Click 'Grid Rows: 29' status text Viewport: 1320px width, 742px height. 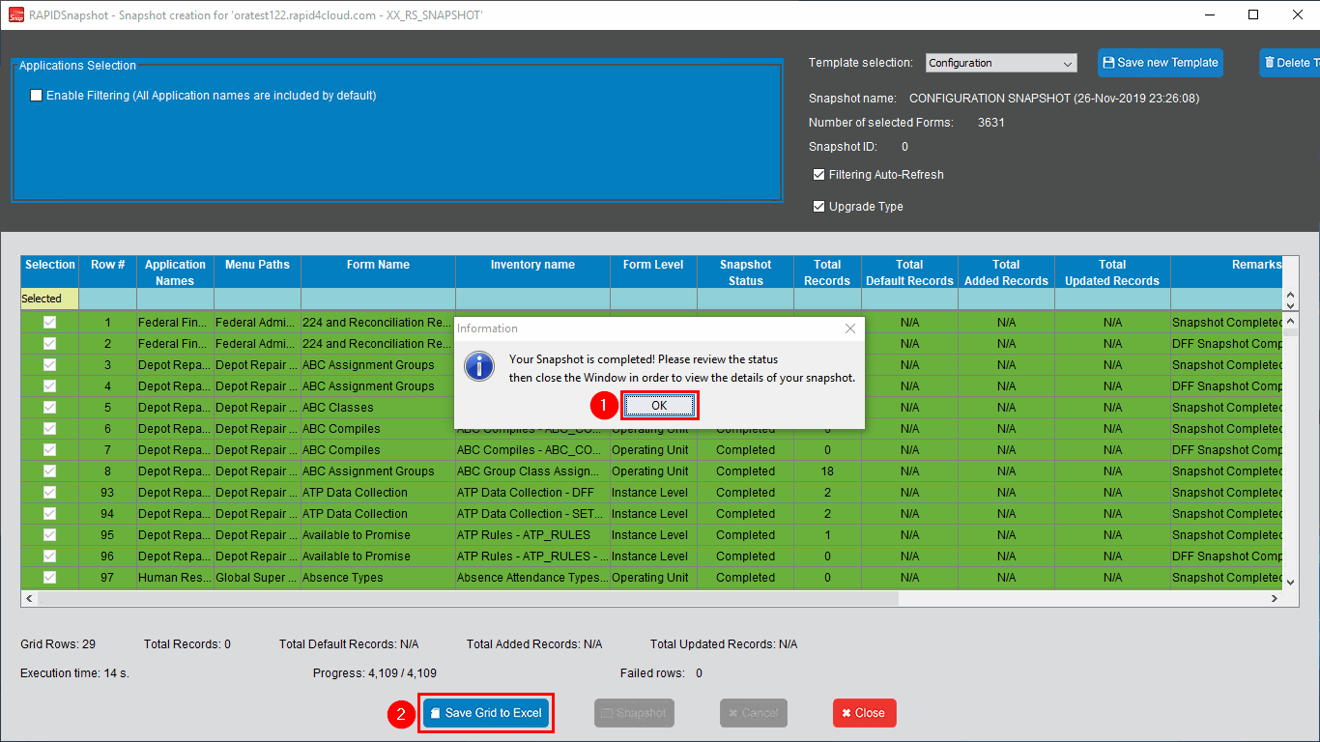[x=58, y=644]
